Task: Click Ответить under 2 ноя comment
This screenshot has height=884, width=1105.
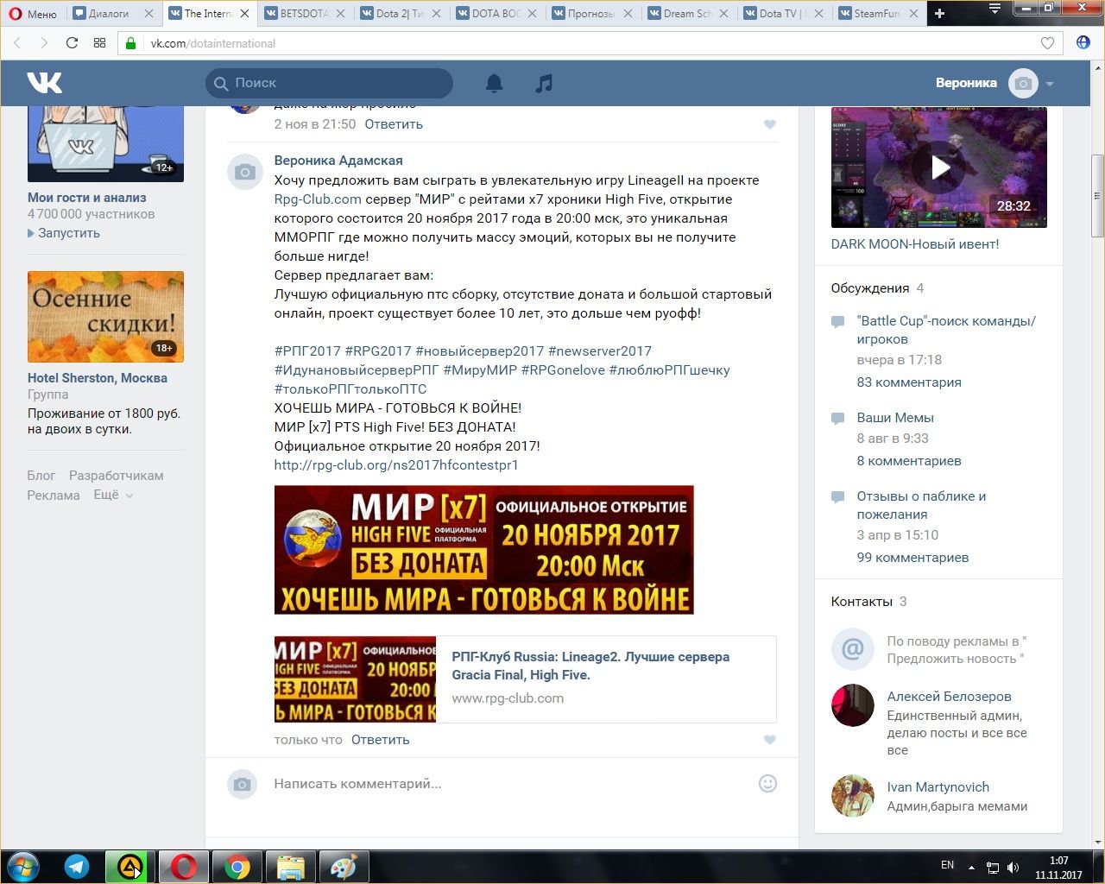Action: coord(394,124)
